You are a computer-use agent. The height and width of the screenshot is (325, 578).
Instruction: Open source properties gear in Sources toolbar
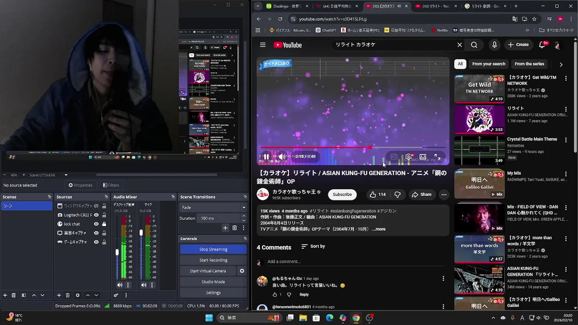[x=78, y=295]
